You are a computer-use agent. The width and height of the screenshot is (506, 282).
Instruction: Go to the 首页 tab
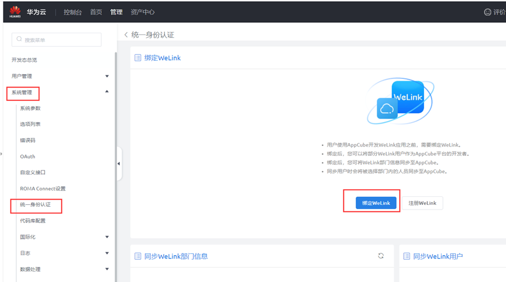pos(96,12)
